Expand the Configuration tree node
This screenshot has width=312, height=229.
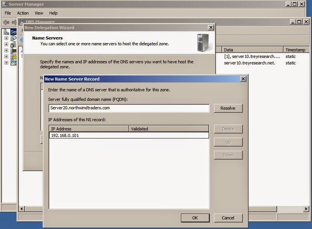(7, 57)
